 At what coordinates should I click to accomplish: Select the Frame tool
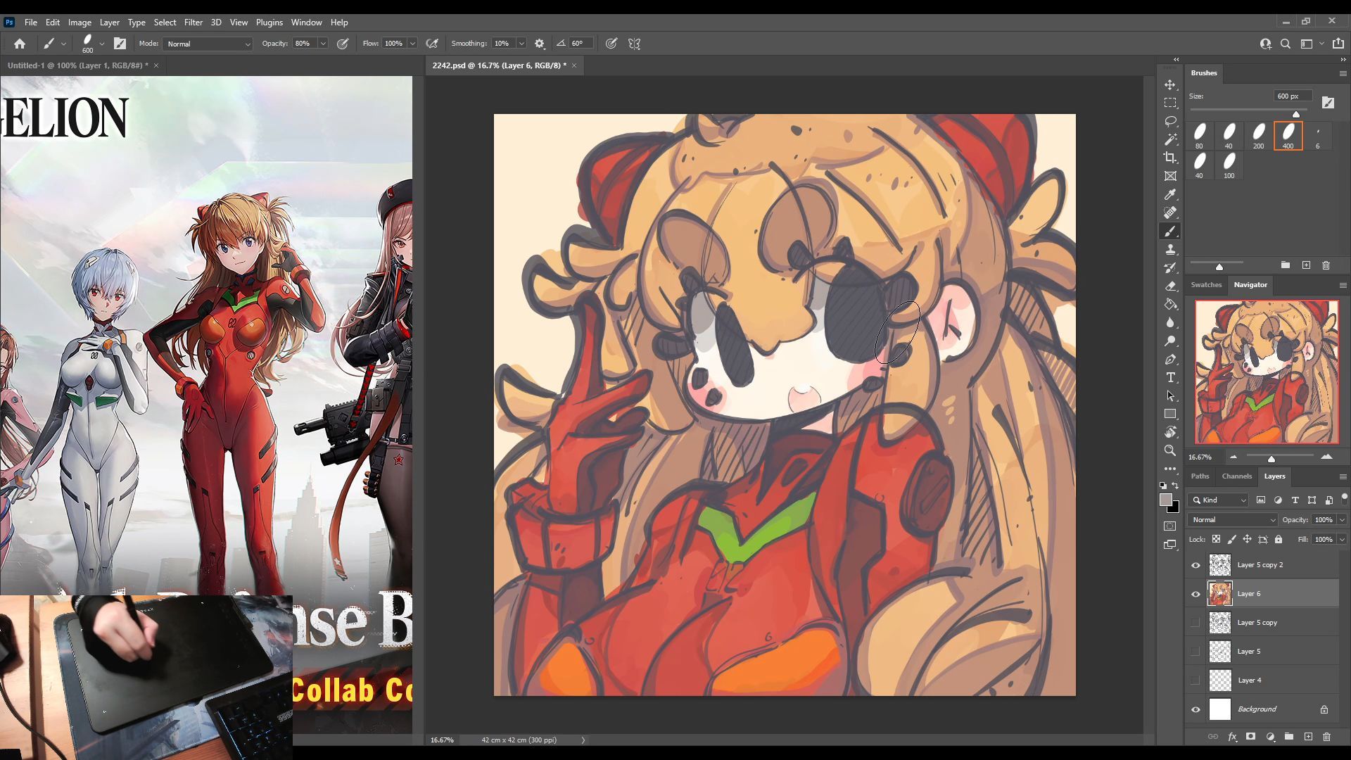(1170, 176)
